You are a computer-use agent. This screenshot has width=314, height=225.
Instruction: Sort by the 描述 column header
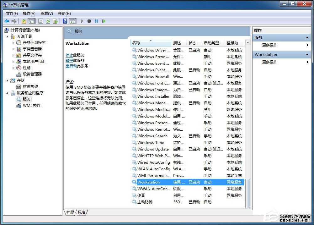click(x=179, y=43)
